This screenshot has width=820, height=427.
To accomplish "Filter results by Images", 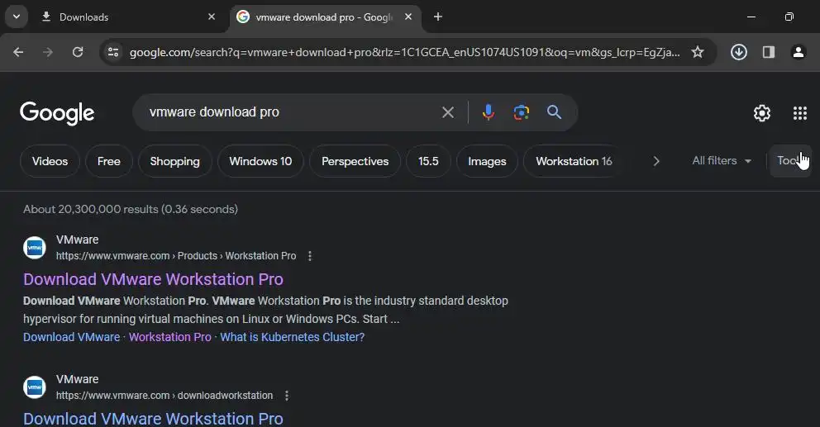I will pyautogui.click(x=487, y=161).
